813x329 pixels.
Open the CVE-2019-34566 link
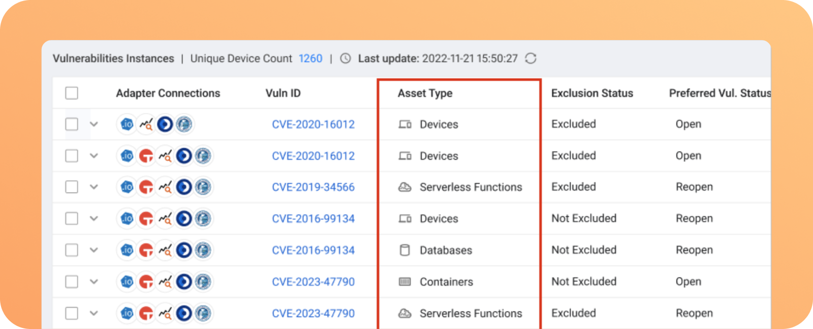[x=314, y=187]
